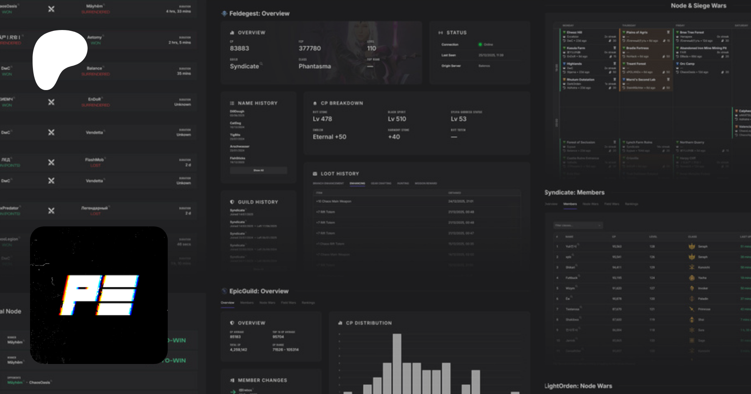The height and width of the screenshot is (394, 751).
Task: Open the Filter classes dropdown
Action: click(578, 226)
